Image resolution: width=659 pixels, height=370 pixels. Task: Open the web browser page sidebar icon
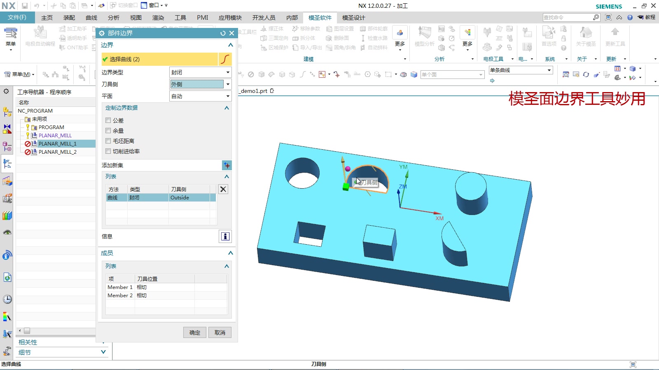coord(7,277)
